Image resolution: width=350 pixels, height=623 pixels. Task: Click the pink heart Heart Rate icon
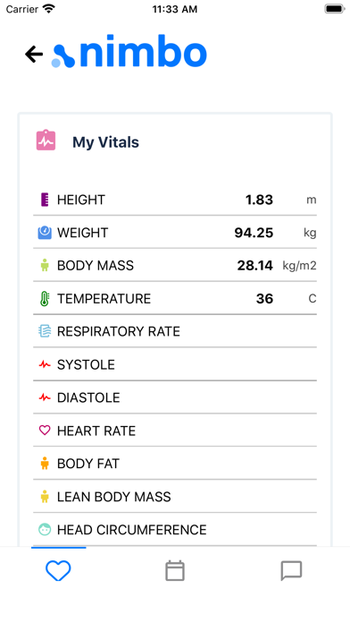click(45, 431)
